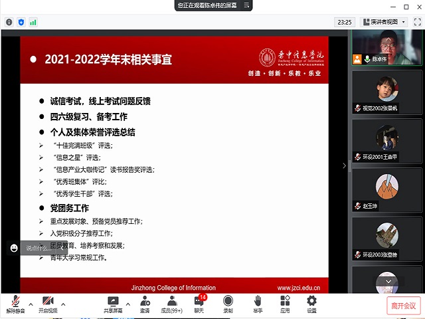Expand share options arrow beside 共享屏幕

(128, 304)
